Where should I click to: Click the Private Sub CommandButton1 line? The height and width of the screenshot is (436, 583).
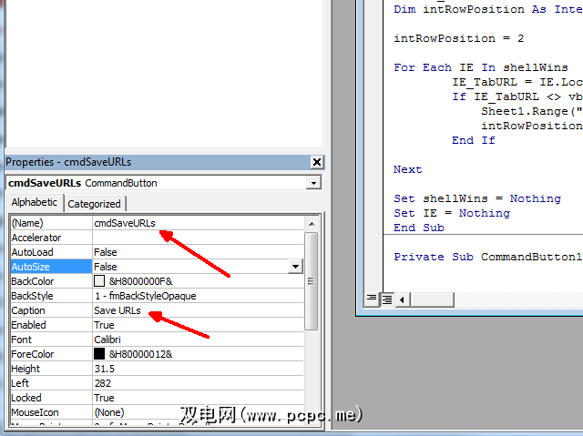click(488, 257)
